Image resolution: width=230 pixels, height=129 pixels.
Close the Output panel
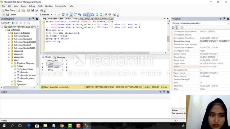tap(168, 92)
